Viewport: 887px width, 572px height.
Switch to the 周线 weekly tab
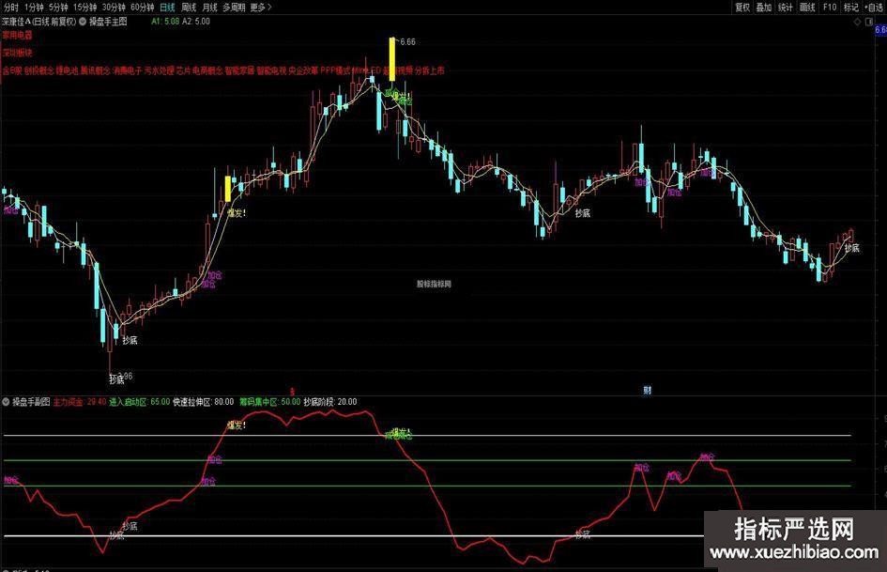(x=189, y=8)
